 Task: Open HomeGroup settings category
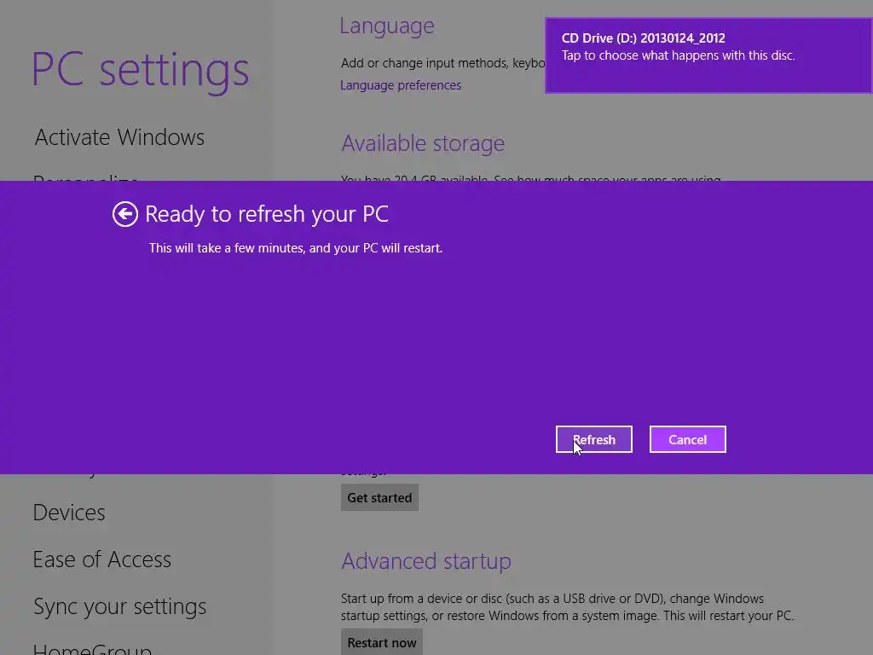click(x=92, y=649)
